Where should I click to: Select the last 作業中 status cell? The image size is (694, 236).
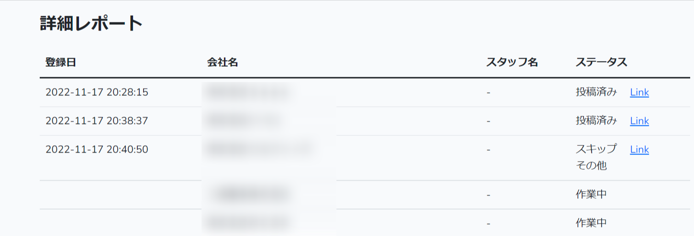591,223
